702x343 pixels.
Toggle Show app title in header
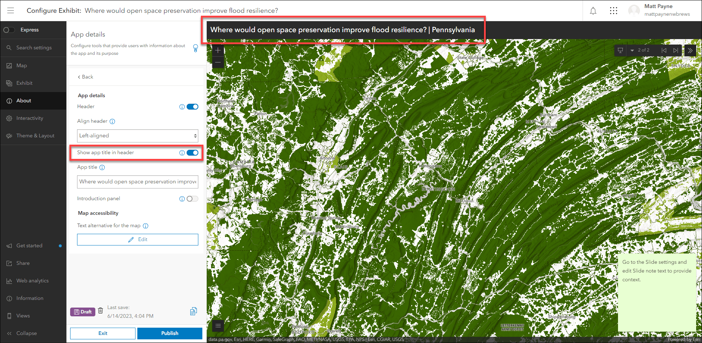(x=192, y=153)
